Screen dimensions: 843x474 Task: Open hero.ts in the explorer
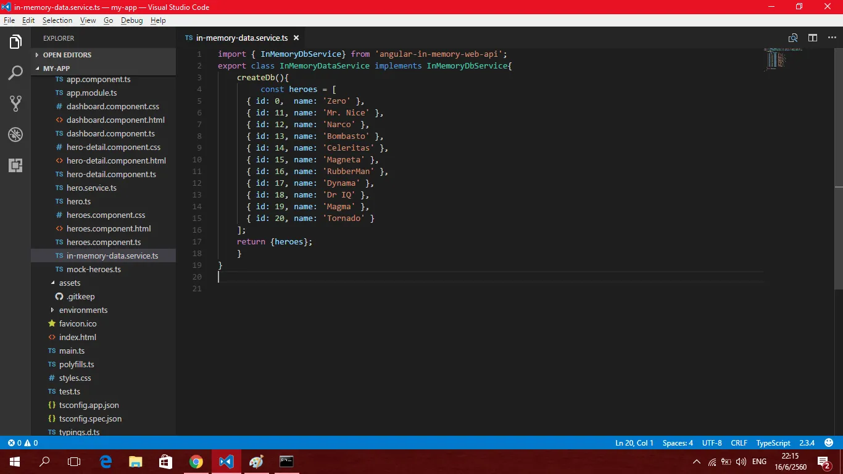click(x=78, y=202)
